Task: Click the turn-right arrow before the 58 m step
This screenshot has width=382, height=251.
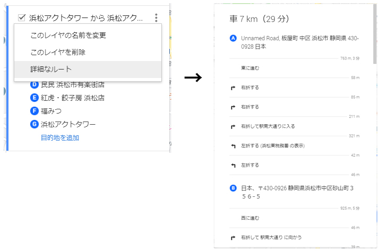Action: [x=233, y=88]
